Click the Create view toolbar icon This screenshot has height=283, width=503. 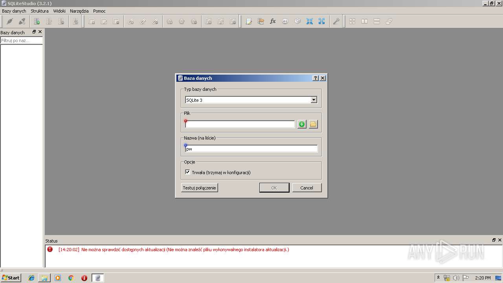coord(208,22)
